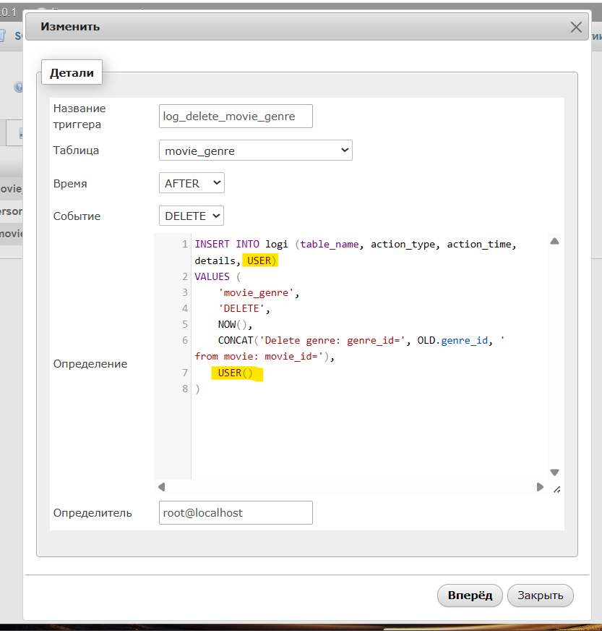The image size is (602, 631).
Task: Click the 'movie_genre' string on line 3
Action: click(x=256, y=292)
